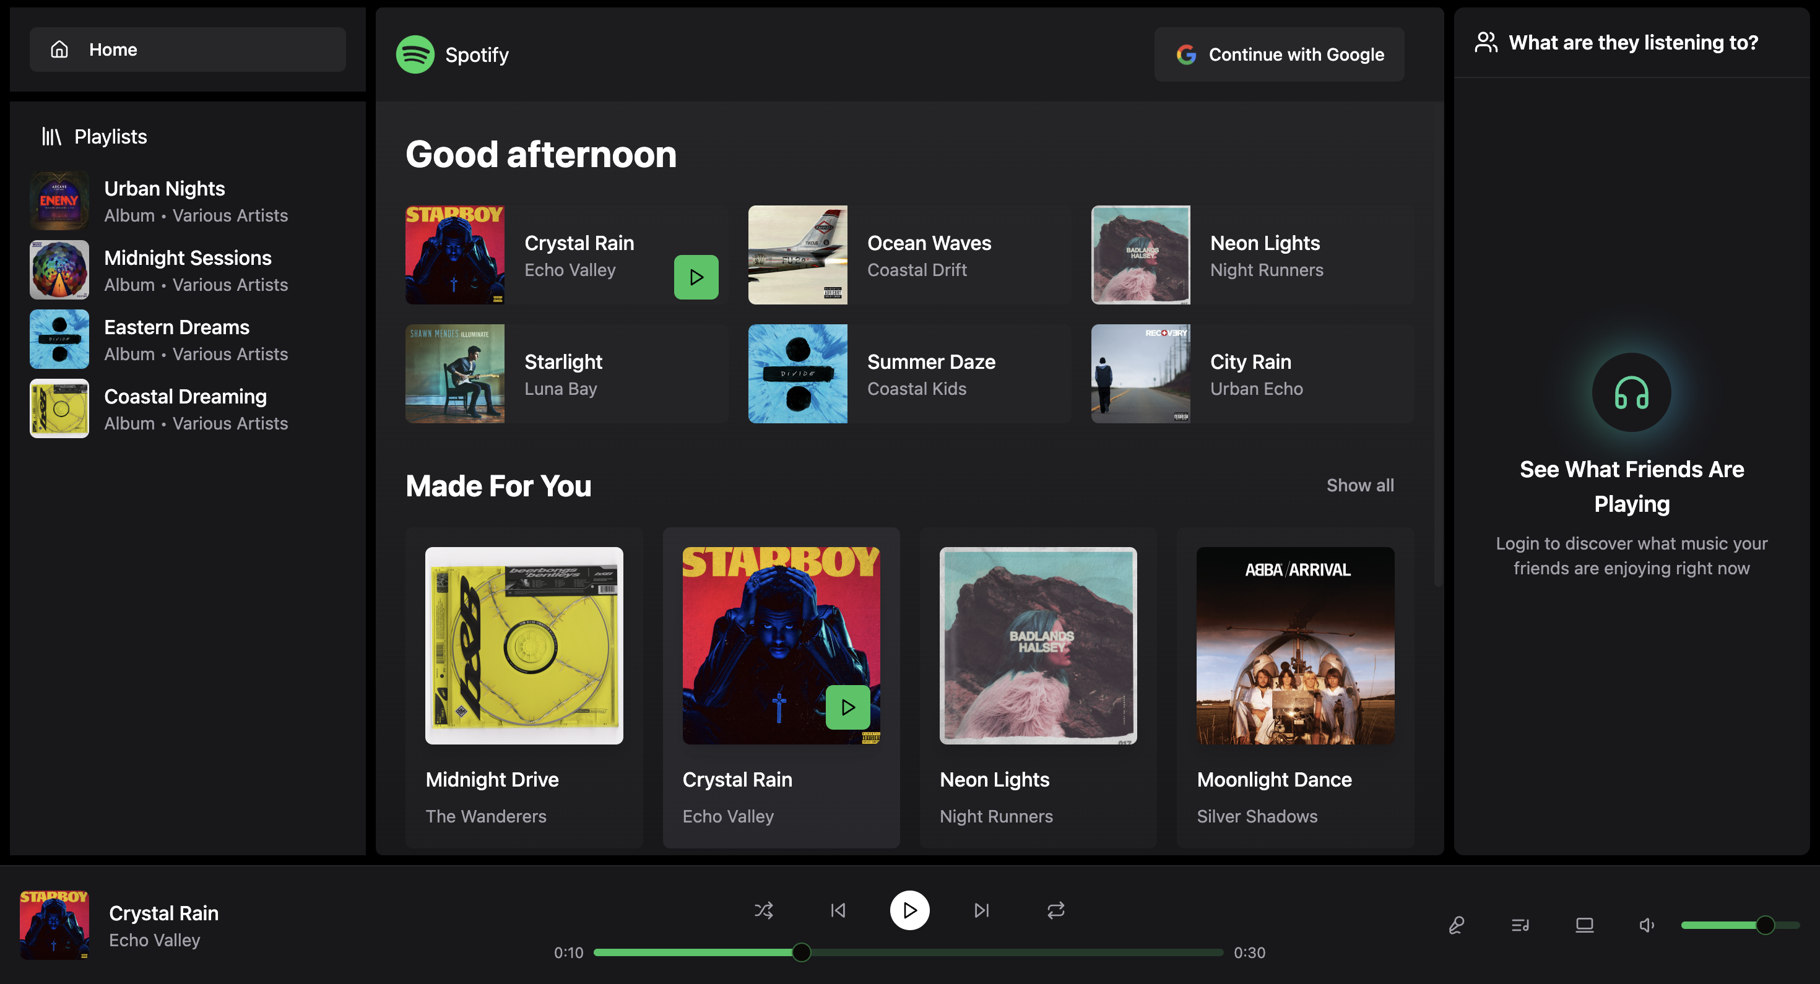Open the Midnight Drive card

click(x=524, y=688)
